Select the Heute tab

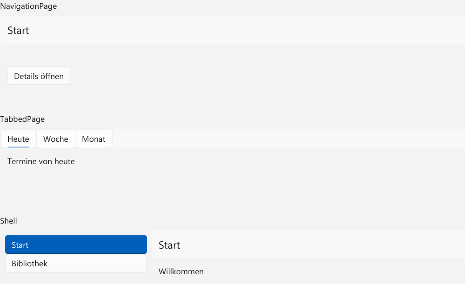[x=19, y=139]
